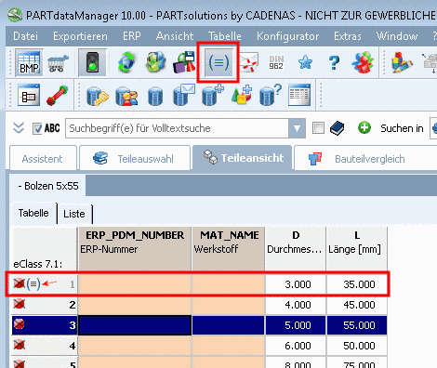This screenshot has width=437, height=368.
Task: Click the D Durchmesser column header
Action: pos(296,249)
